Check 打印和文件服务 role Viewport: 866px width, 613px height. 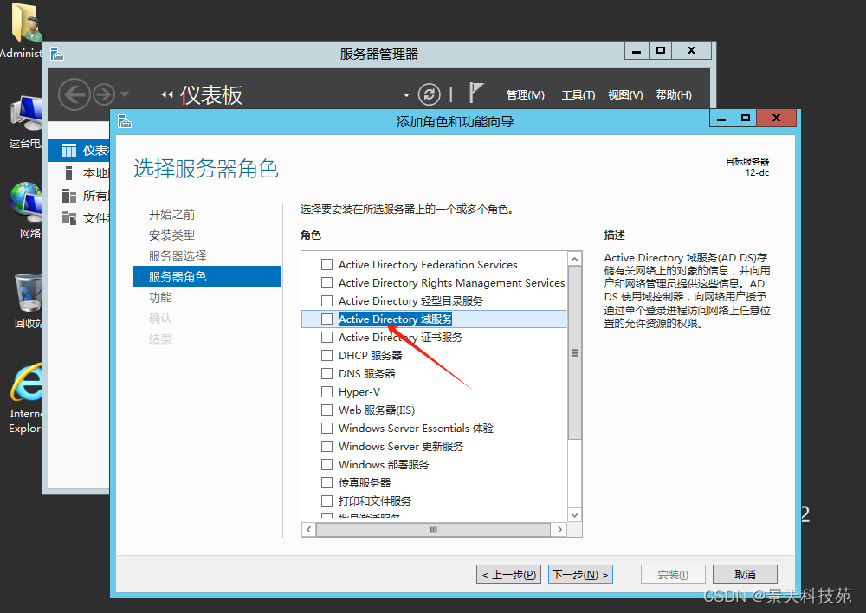[327, 501]
